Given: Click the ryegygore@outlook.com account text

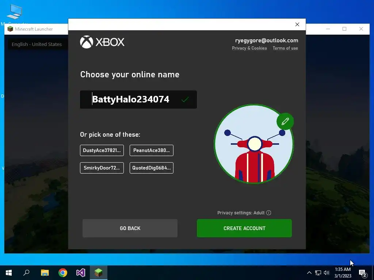Looking at the screenshot, I should (266, 40).
